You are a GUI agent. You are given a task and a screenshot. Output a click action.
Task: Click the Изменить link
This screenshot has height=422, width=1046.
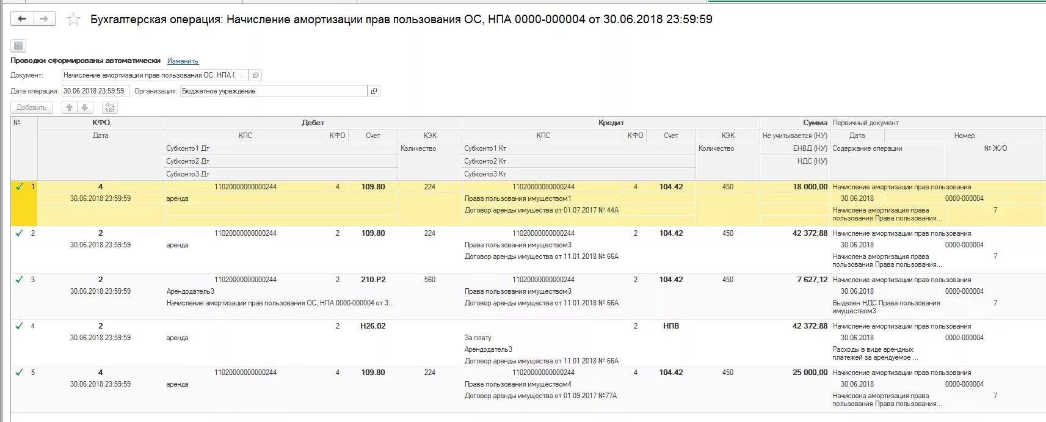point(183,61)
